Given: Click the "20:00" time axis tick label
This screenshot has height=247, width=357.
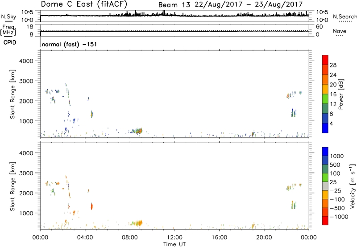Looking at the screenshot, I should point(264,238).
